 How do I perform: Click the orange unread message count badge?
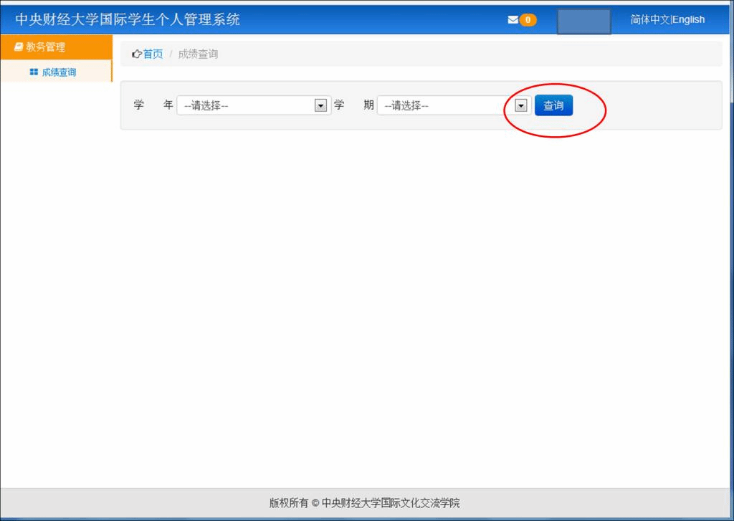(x=528, y=20)
